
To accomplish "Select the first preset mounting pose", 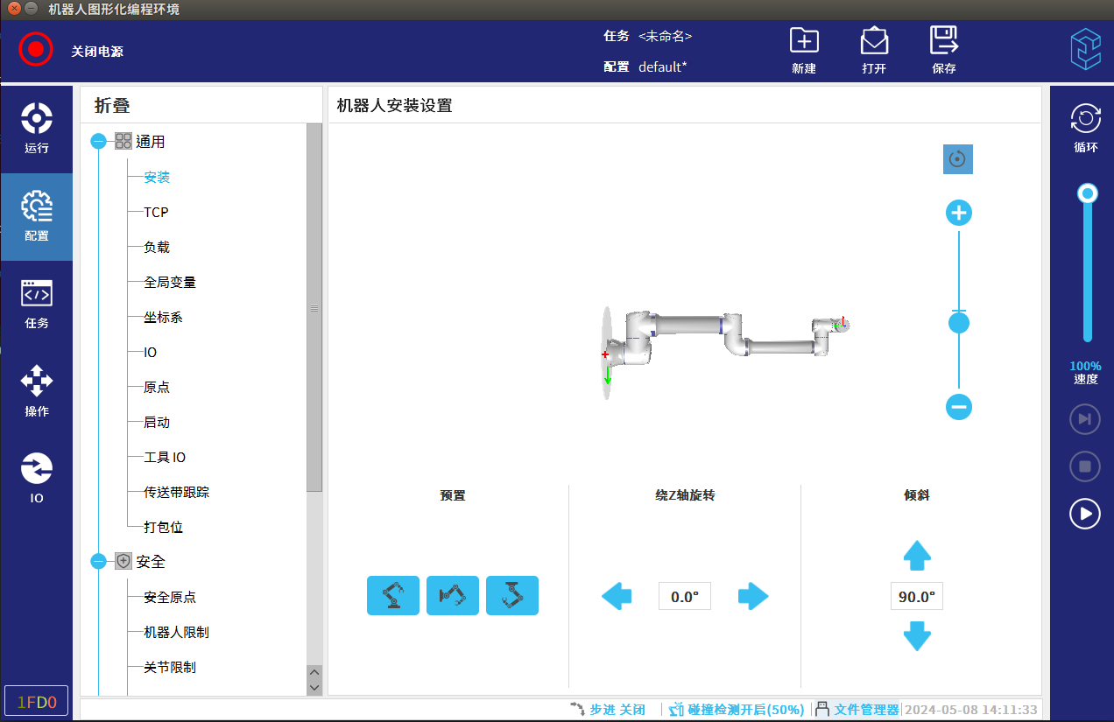I will [392, 596].
